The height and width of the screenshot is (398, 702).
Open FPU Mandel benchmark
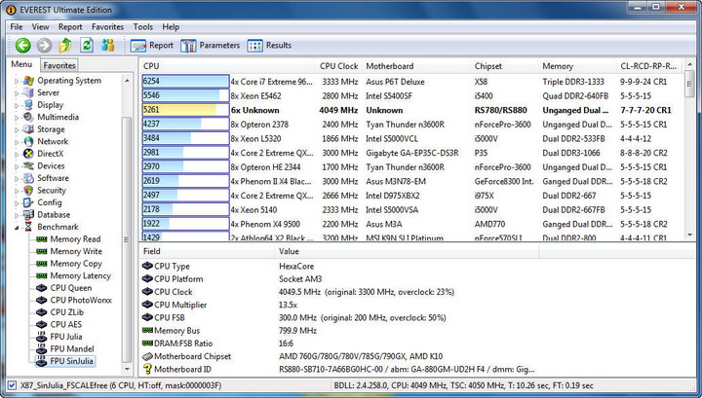tap(72, 349)
